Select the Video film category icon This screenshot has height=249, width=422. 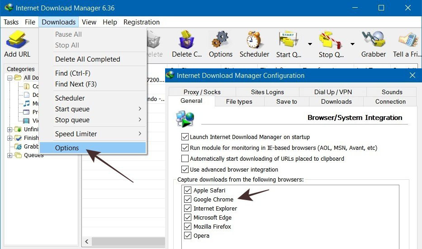26,121
